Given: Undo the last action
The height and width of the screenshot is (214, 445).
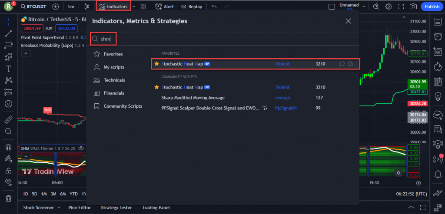Looking at the screenshot, I should pos(214,7).
